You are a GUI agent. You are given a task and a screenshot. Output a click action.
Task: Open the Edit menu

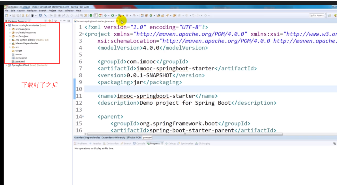[x=13, y=11]
